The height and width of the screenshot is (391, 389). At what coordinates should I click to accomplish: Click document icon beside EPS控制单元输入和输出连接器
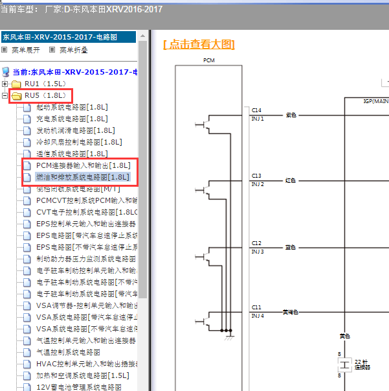(27, 224)
